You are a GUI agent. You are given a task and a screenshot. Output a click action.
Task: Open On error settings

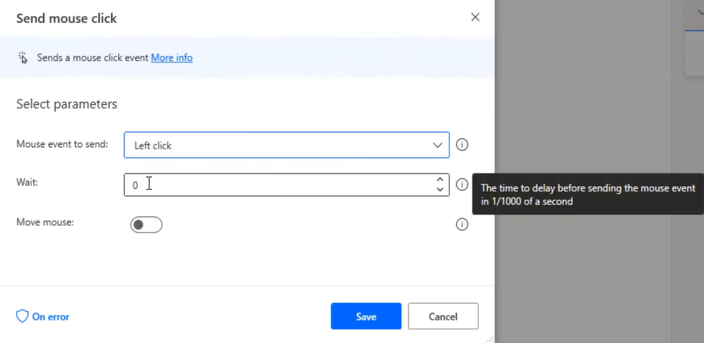click(x=43, y=316)
